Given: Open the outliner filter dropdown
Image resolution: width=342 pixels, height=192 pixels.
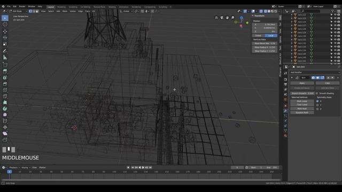Looking at the screenshot, I should point(333,11).
